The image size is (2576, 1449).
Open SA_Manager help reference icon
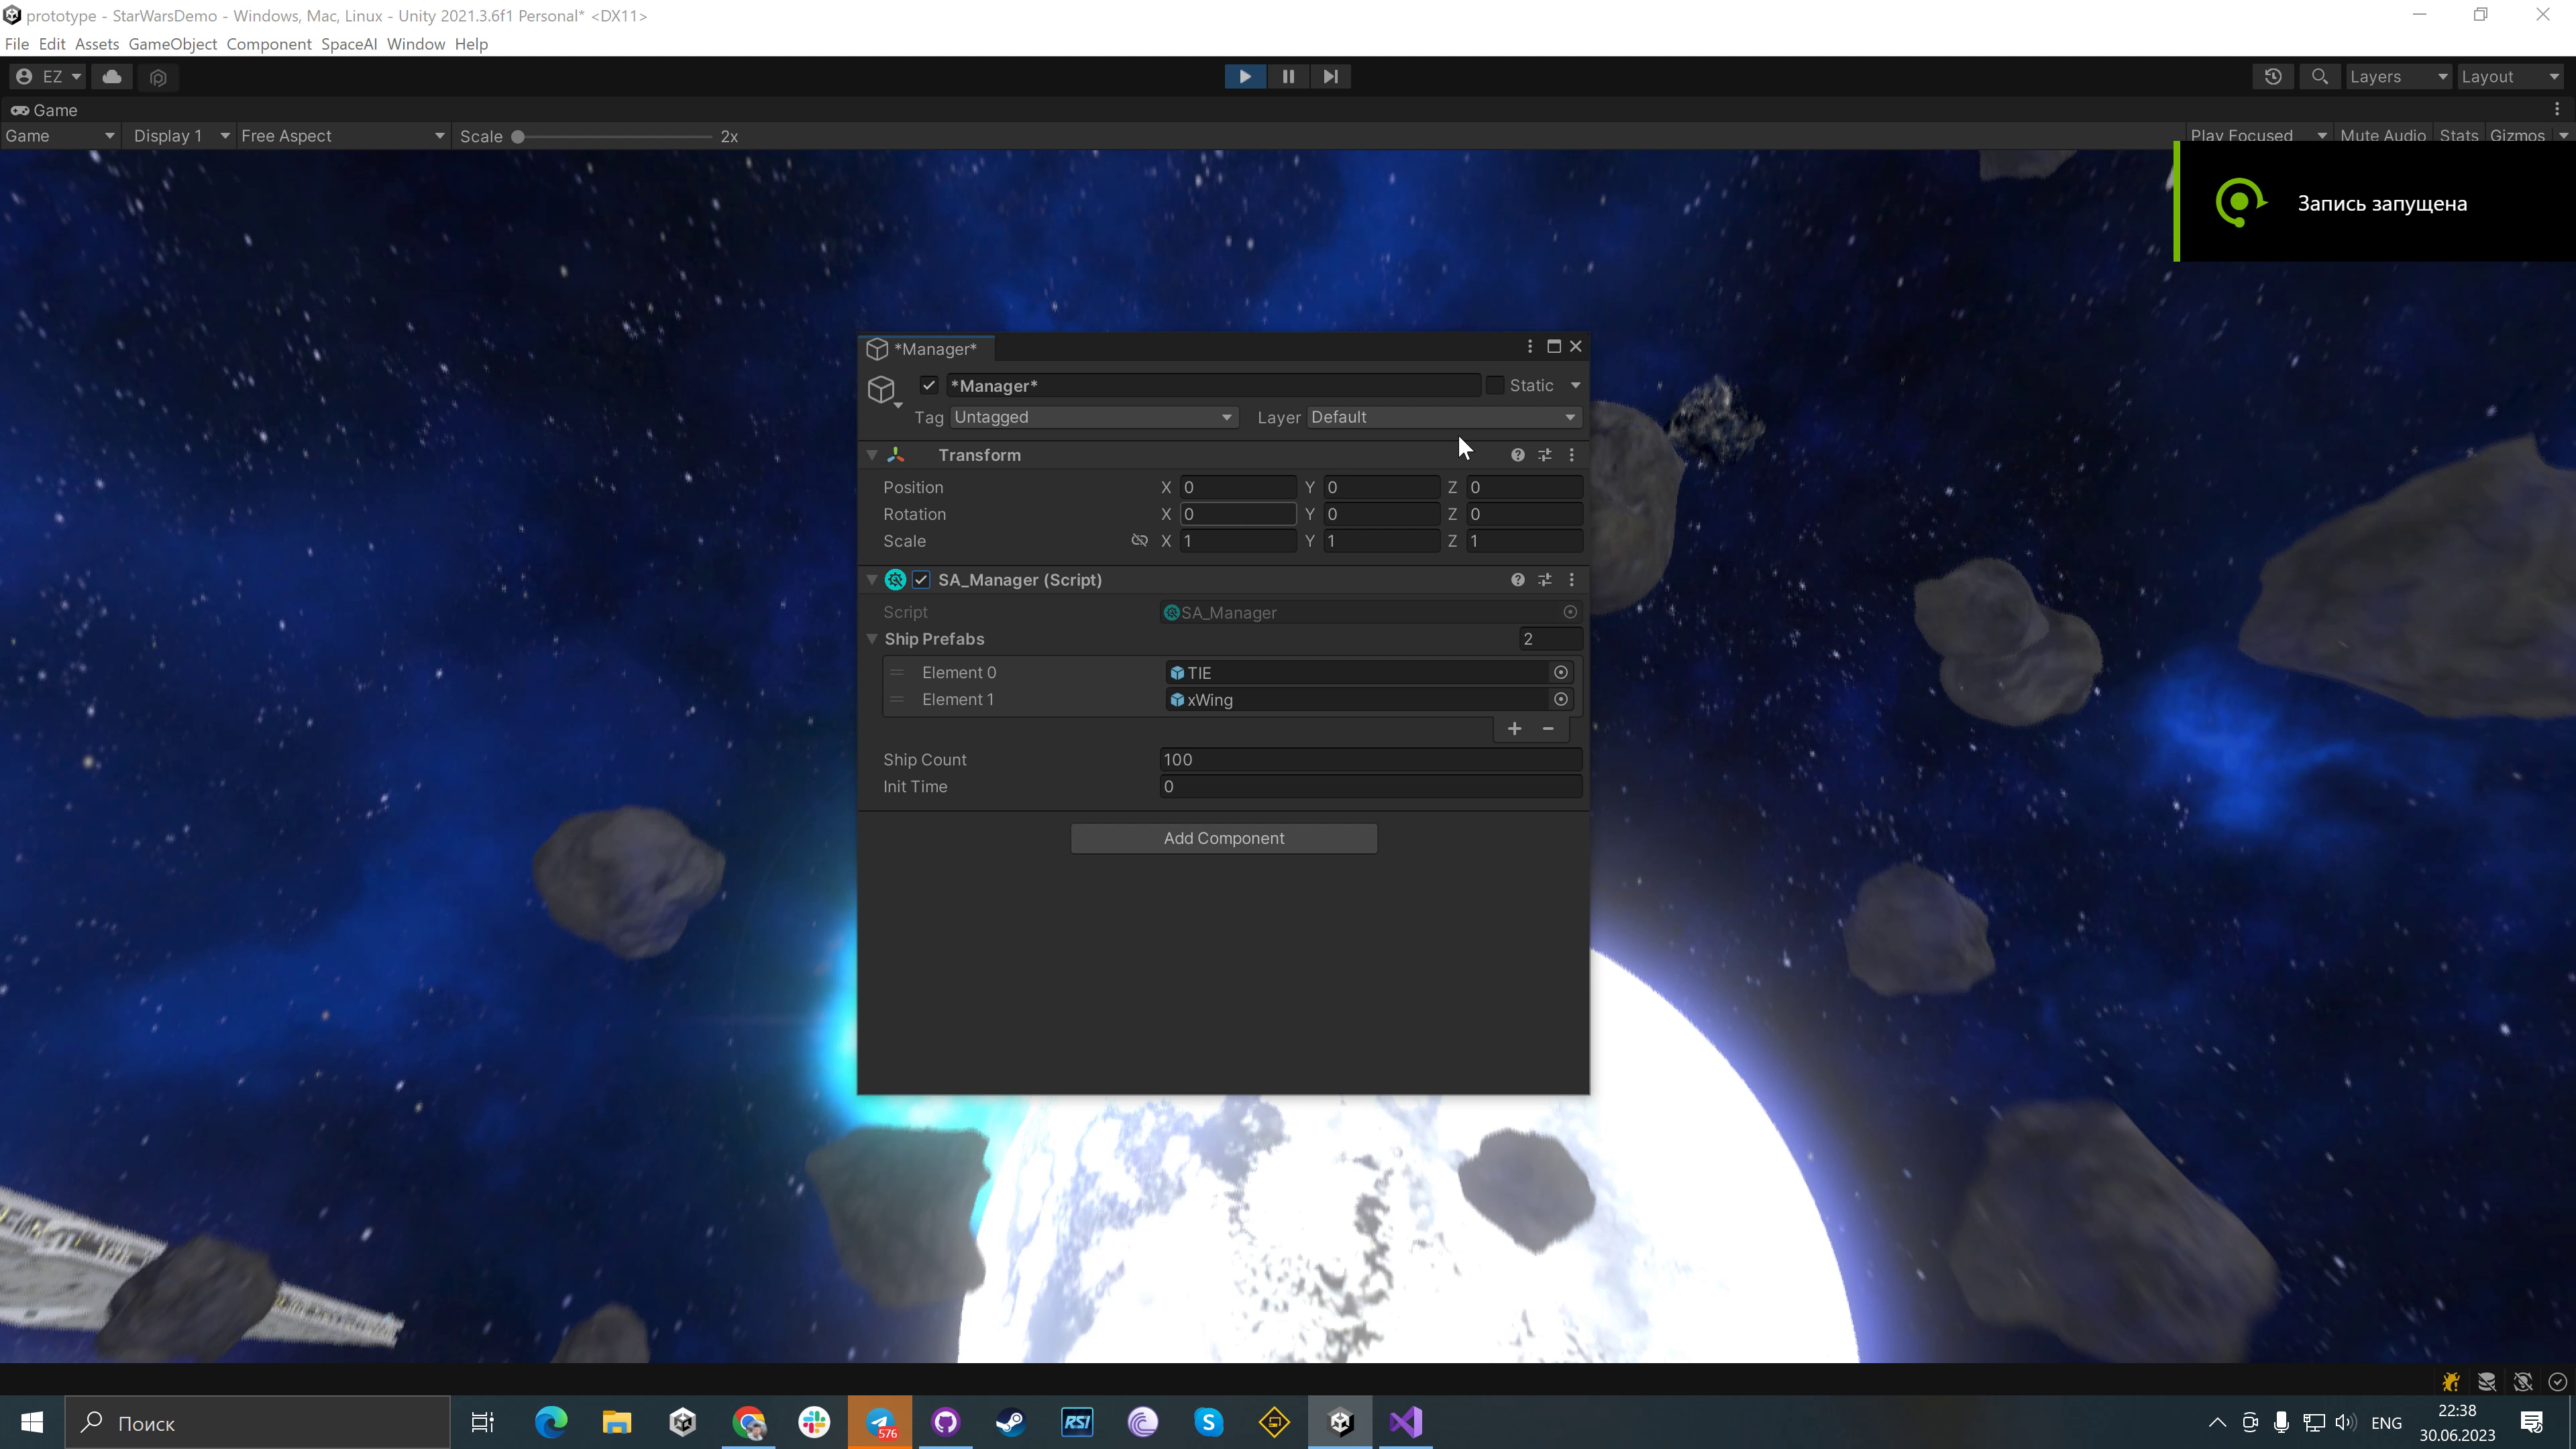coord(1518,580)
